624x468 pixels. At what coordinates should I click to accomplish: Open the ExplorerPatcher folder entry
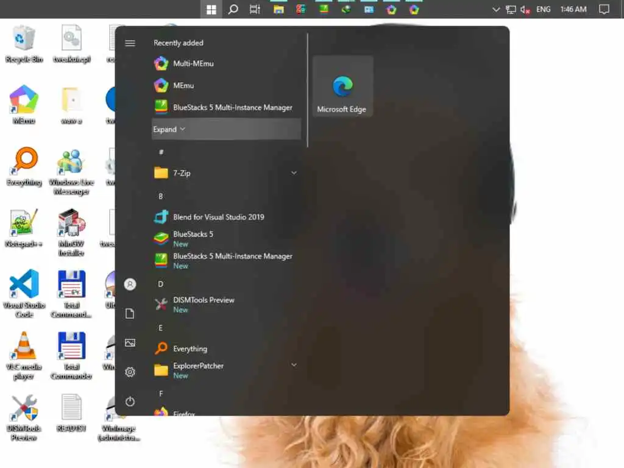point(226,370)
